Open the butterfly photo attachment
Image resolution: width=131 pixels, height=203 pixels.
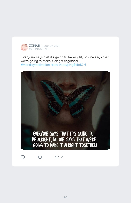tap(65, 110)
